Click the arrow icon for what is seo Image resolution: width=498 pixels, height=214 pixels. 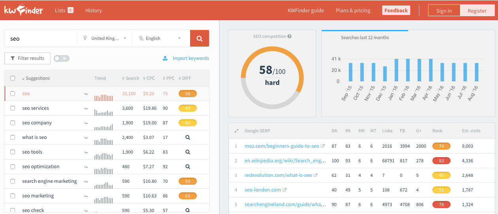click(x=86, y=138)
